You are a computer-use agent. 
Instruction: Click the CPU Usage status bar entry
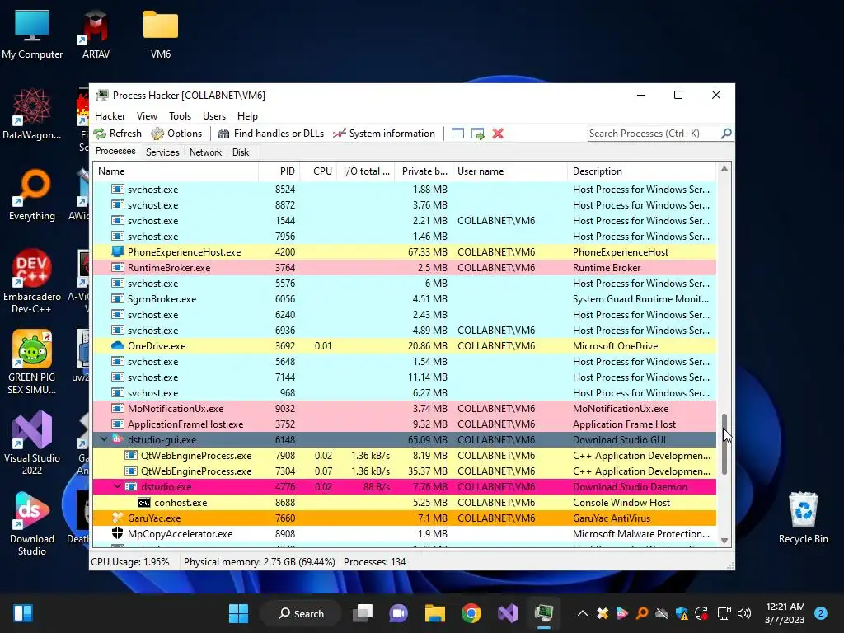tap(129, 562)
